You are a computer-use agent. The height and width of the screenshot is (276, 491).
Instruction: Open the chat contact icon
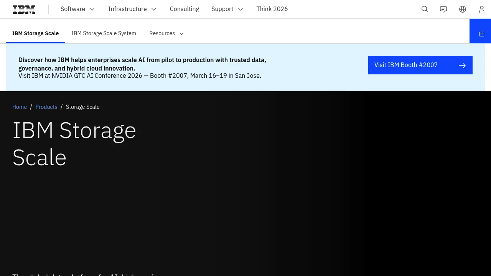coord(443,9)
